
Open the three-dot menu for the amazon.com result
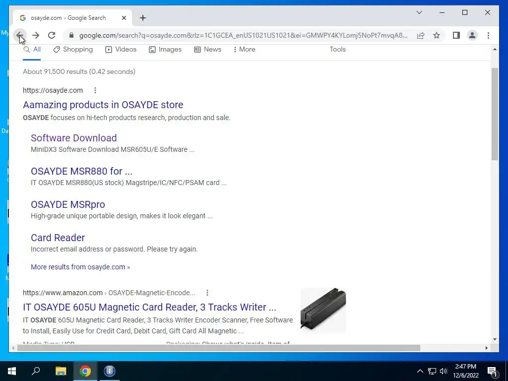(207, 293)
